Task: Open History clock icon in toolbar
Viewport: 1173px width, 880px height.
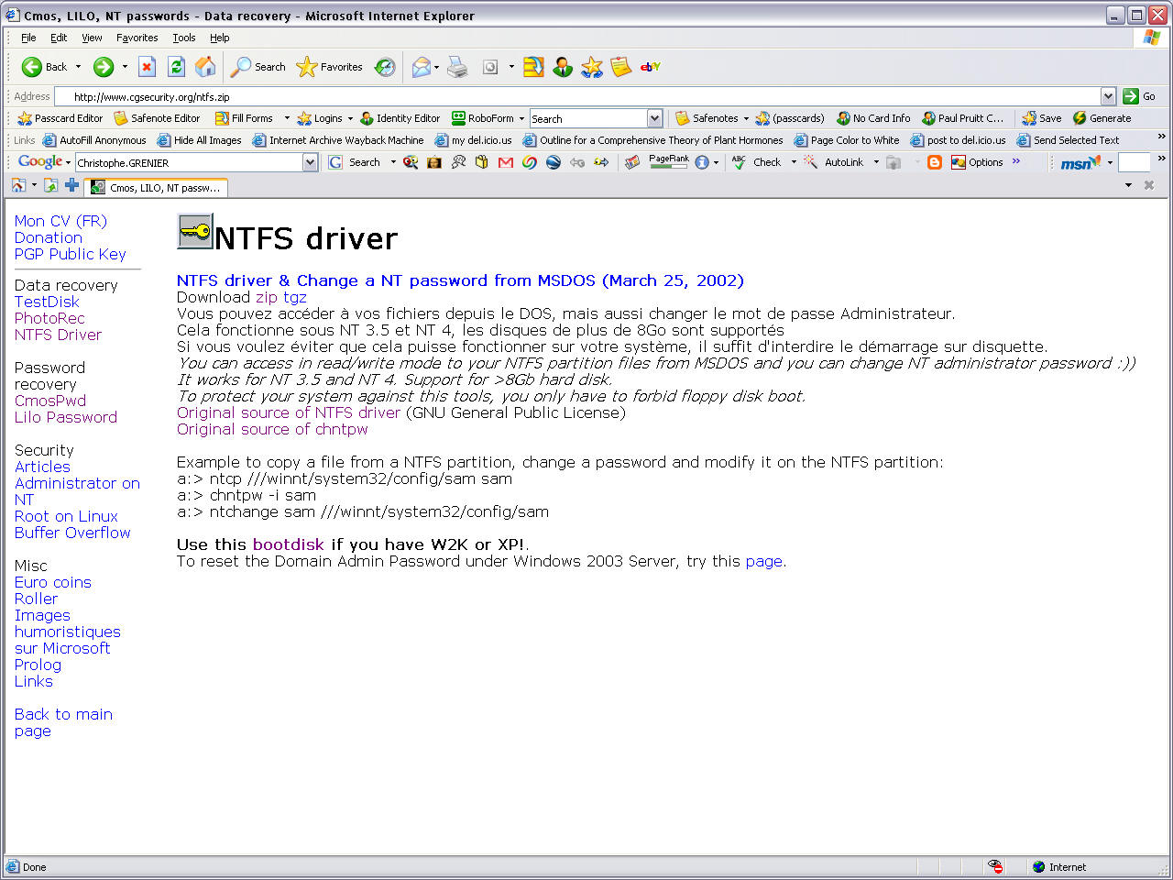Action: click(386, 67)
